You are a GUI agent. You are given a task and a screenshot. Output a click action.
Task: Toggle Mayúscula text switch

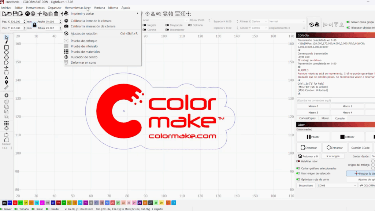167,25
